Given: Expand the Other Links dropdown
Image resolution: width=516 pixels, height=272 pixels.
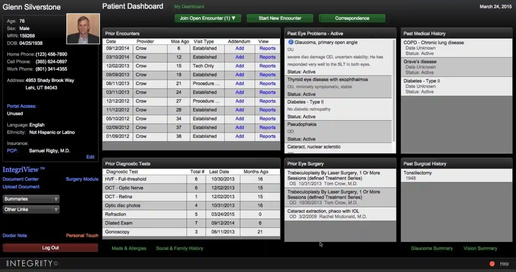Looking at the screenshot, I should coord(31,209).
